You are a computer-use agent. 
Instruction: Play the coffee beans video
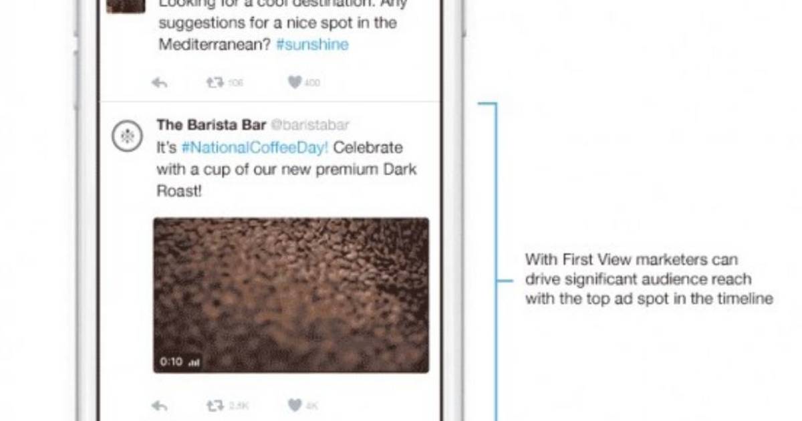point(291,295)
